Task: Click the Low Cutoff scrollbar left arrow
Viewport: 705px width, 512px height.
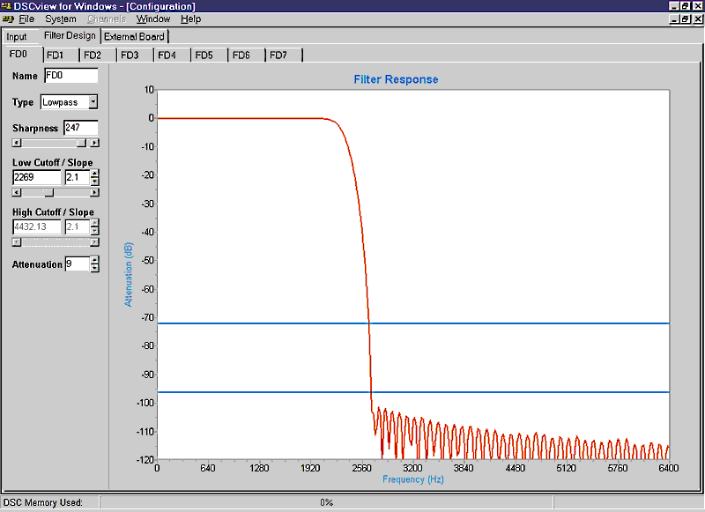Action: pyautogui.click(x=15, y=191)
